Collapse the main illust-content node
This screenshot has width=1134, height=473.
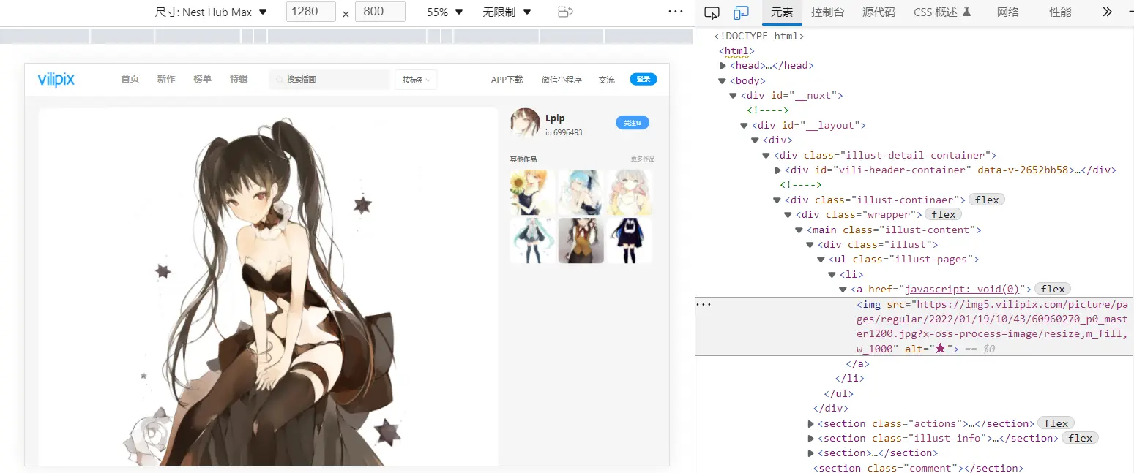(799, 230)
